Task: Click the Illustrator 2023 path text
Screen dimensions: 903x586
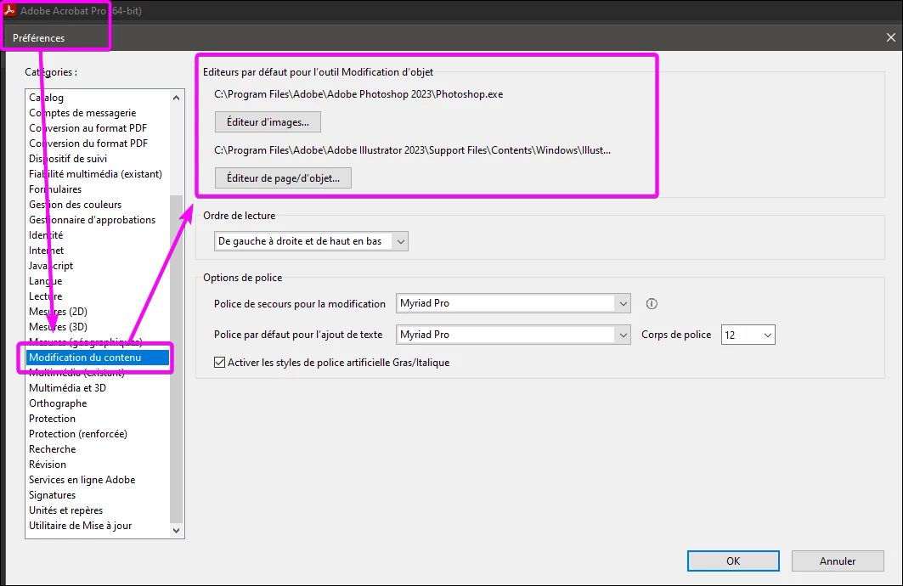Action: click(x=412, y=150)
